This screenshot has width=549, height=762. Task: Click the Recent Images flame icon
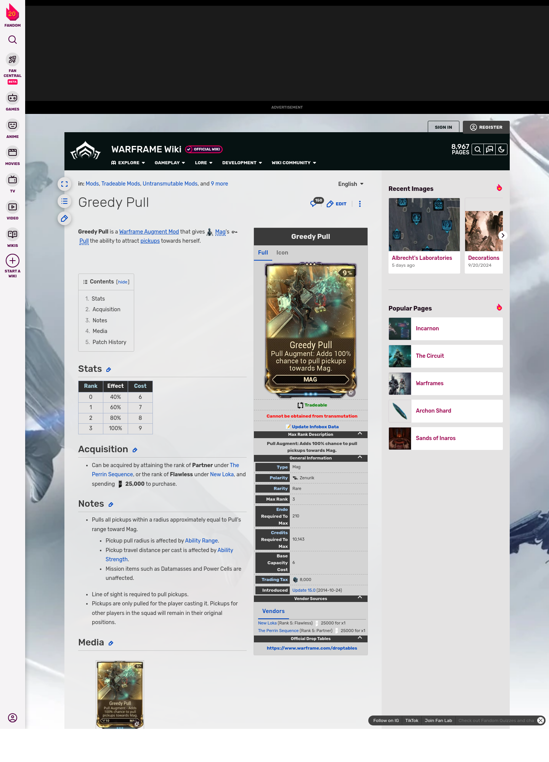499,188
